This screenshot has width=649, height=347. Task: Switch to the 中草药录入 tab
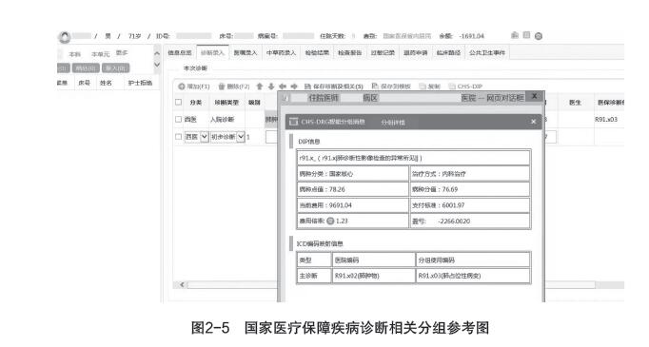pyautogui.click(x=281, y=53)
